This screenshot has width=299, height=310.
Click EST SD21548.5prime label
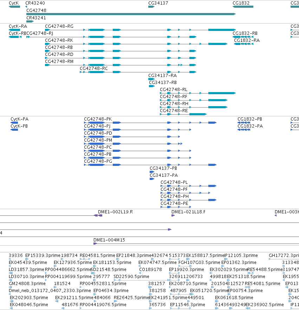click(x=109, y=270)
